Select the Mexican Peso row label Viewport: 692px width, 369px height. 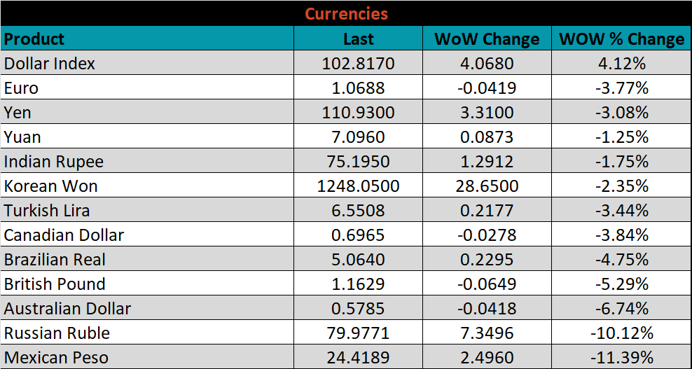[x=56, y=358]
